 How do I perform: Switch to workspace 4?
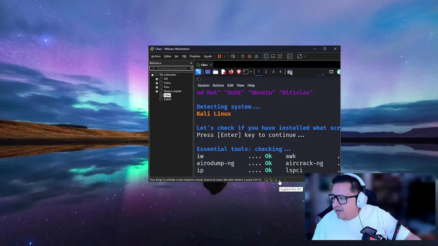click(280, 72)
